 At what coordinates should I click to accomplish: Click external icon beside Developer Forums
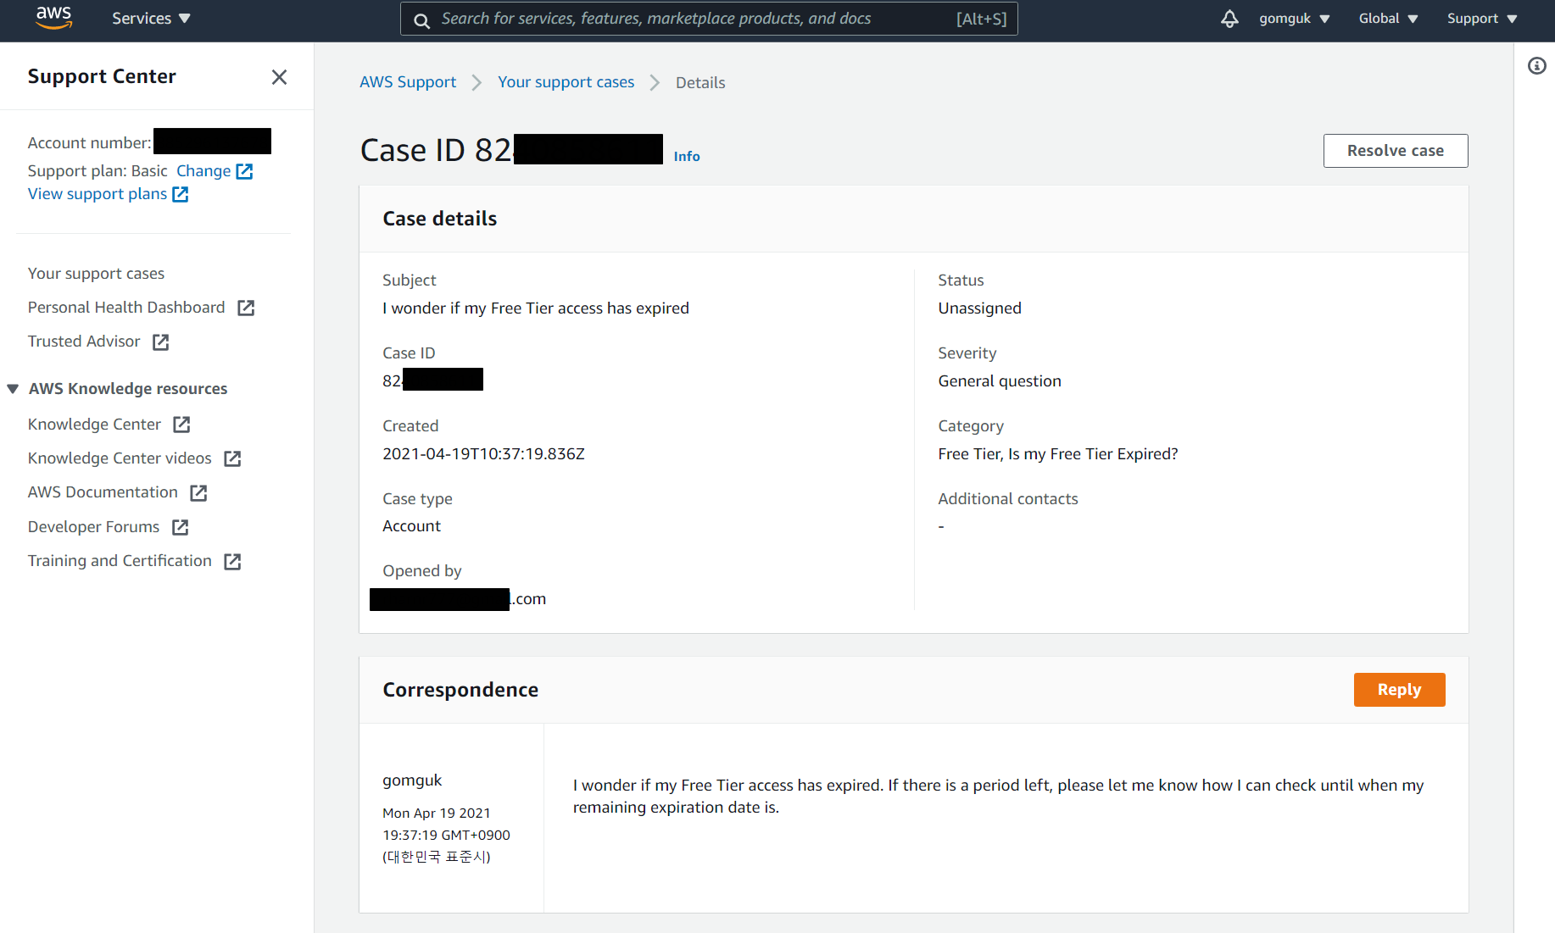tap(180, 527)
